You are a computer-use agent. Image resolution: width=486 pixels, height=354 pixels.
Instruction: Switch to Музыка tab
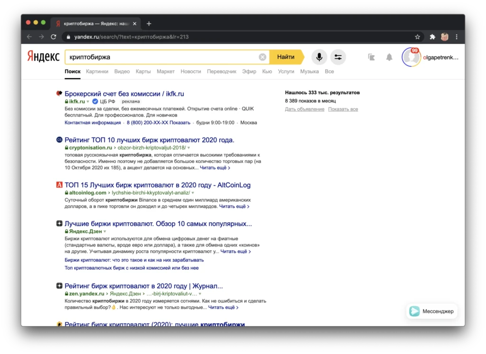point(309,72)
